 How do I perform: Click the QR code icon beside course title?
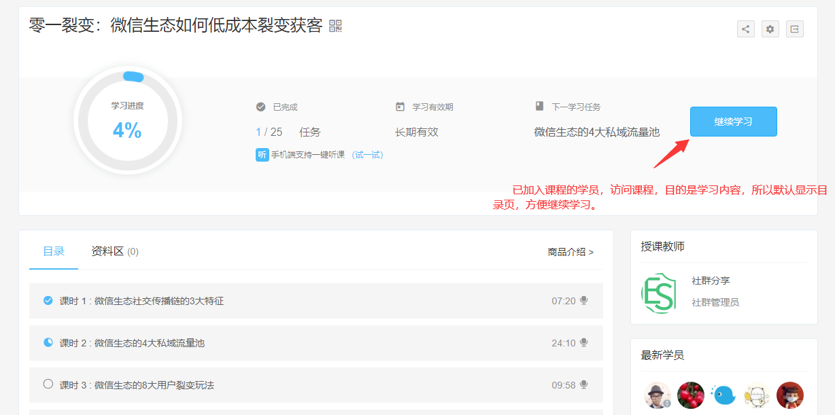[335, 26]
